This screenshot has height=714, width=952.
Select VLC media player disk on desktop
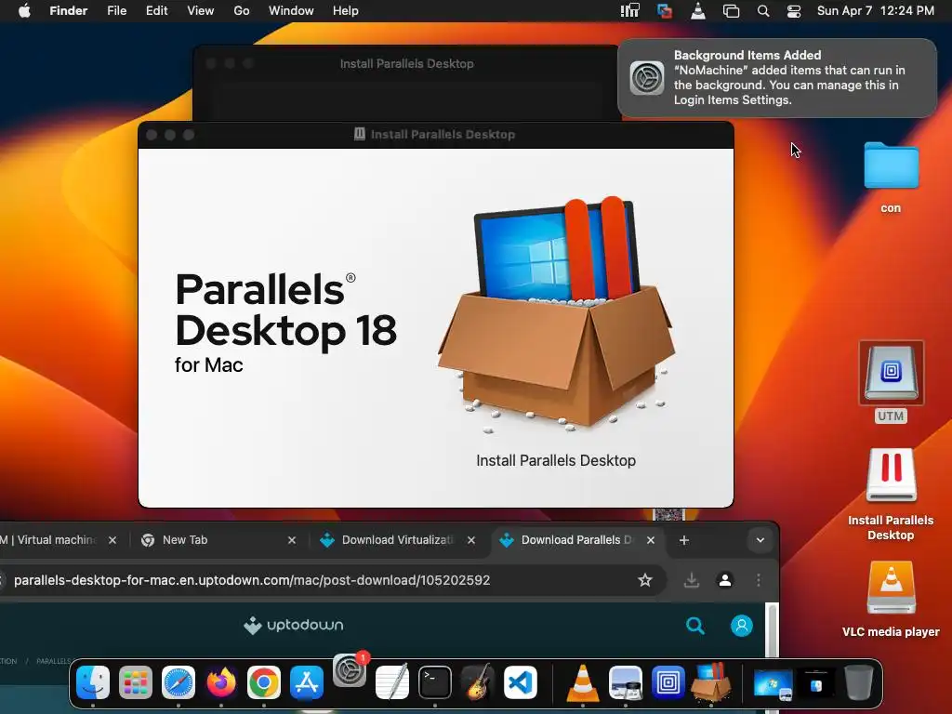pos(891,588)
